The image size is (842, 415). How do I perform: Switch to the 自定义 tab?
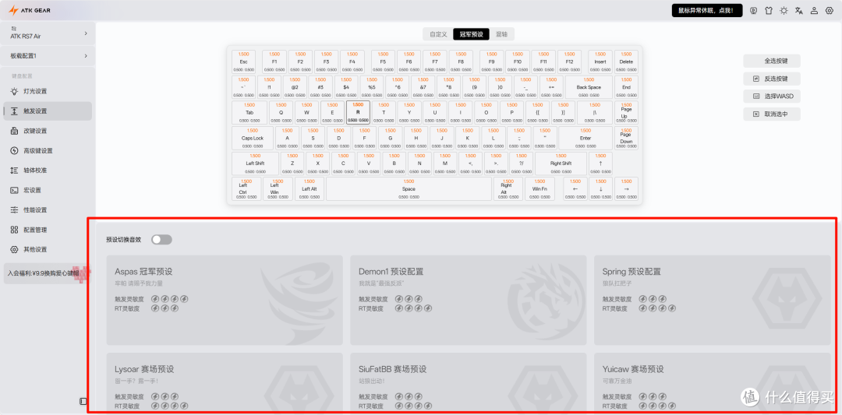(x=437, y=34)
